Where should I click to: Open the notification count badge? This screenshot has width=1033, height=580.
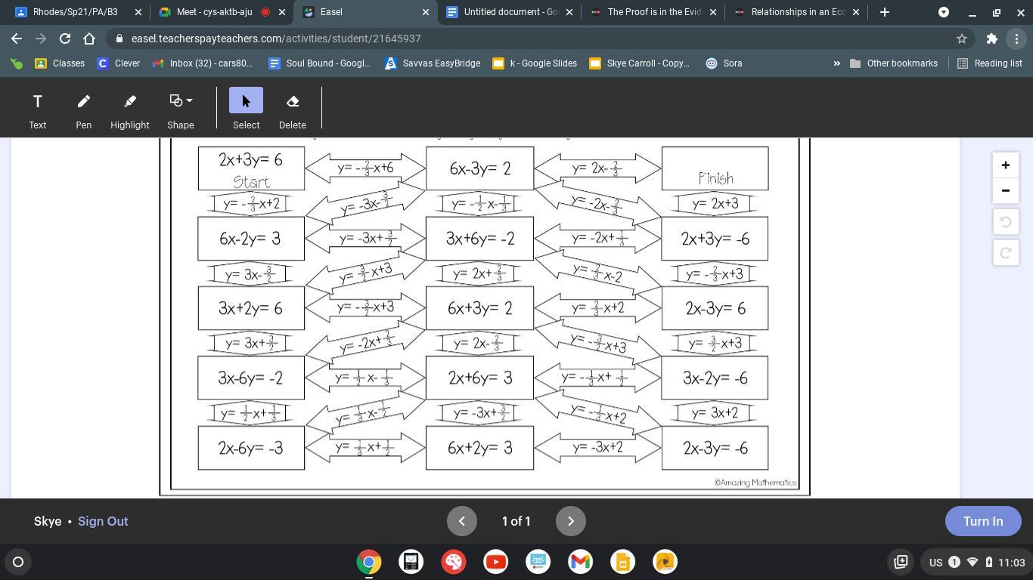coord(954,562)
